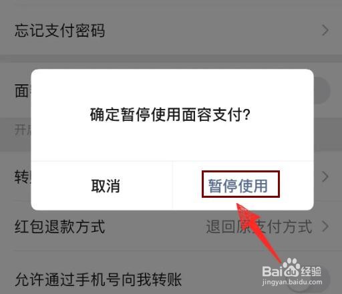
Task: Expand chevron next to 忘记支付密码
Action: click(x=325, y=30)
